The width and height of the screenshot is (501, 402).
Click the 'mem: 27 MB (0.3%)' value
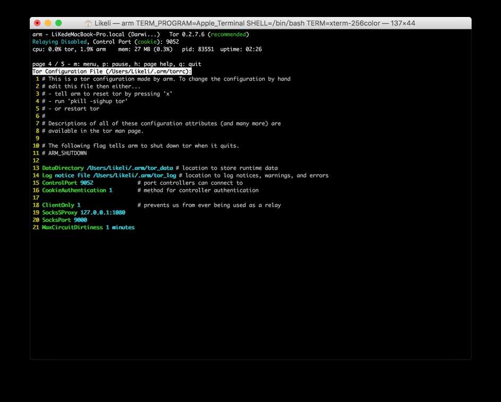tap(145, 49)
